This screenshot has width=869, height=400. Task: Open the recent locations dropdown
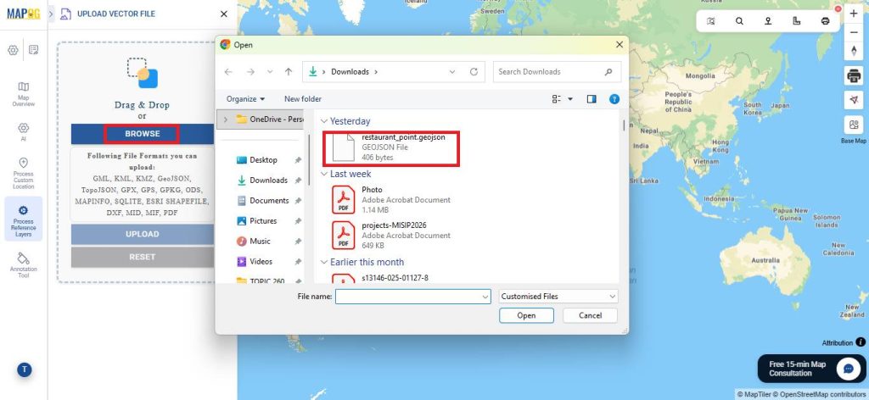(270, 72)
